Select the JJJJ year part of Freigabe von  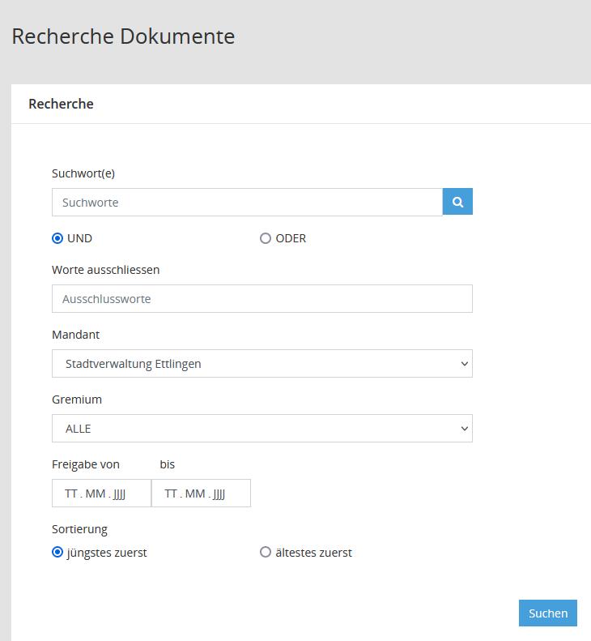pyautogui.click(x=119, y=494)
